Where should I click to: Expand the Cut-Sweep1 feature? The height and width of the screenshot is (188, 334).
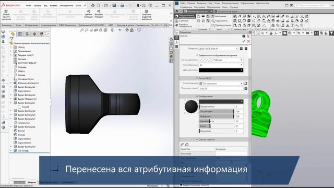(x=11, y=150)
